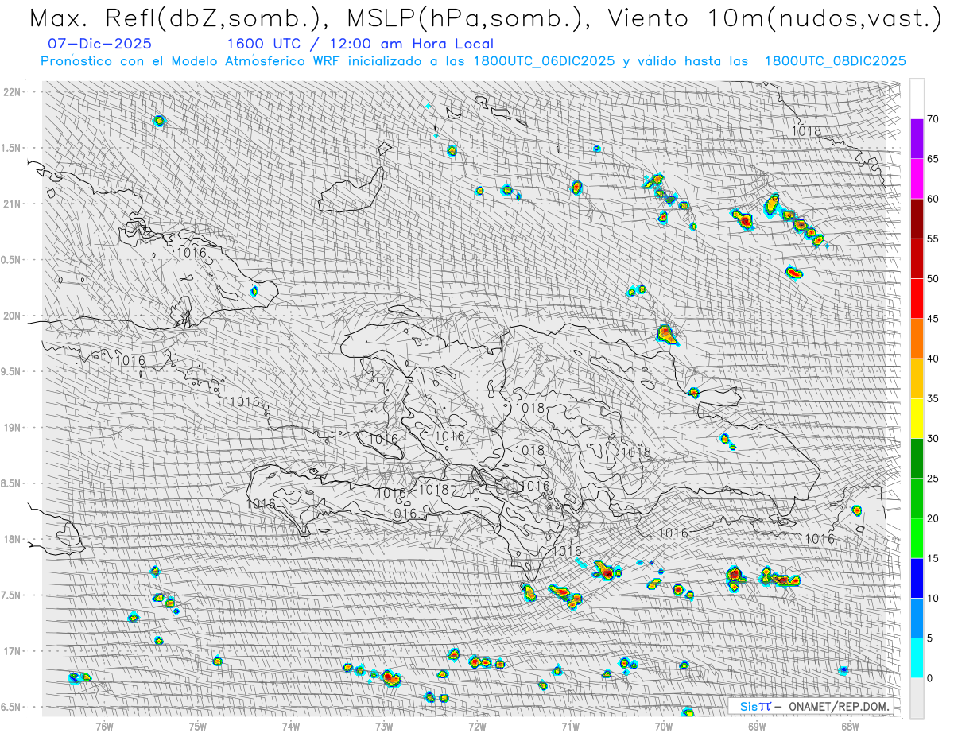Screen dimensions: 954x737
Task: Click the colorbar label '15'
Action: 933,558
